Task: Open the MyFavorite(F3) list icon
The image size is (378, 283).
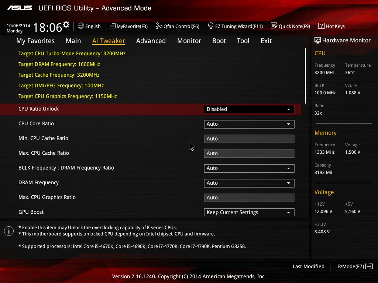Action: [x=112, y=26]
